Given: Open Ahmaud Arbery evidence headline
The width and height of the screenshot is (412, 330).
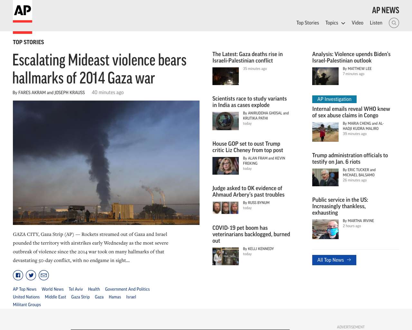Looking at the screenshot, I should coord(248,191).
